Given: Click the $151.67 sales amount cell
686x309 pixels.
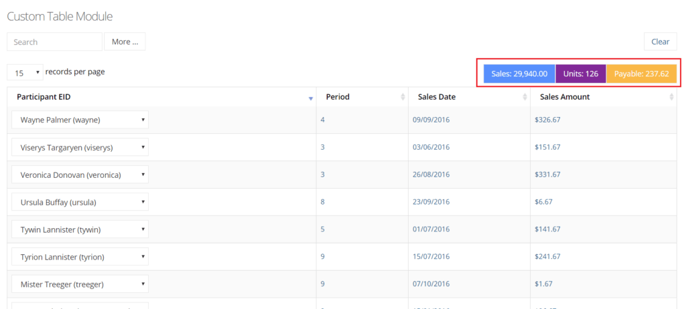Looking at the screenshot, I should point(547,147).
